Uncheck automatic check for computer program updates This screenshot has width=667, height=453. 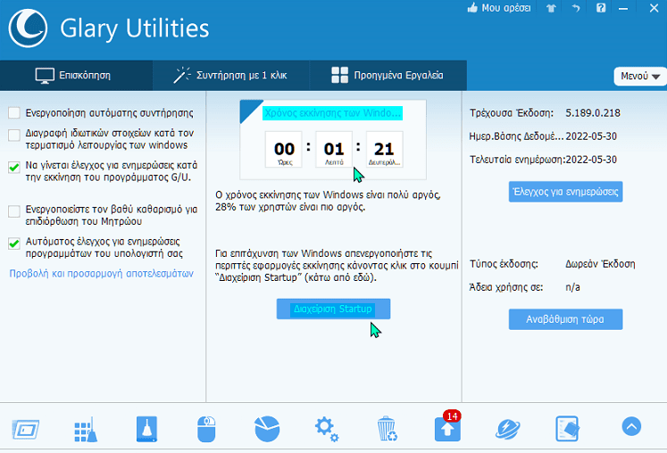coord(14,243)
